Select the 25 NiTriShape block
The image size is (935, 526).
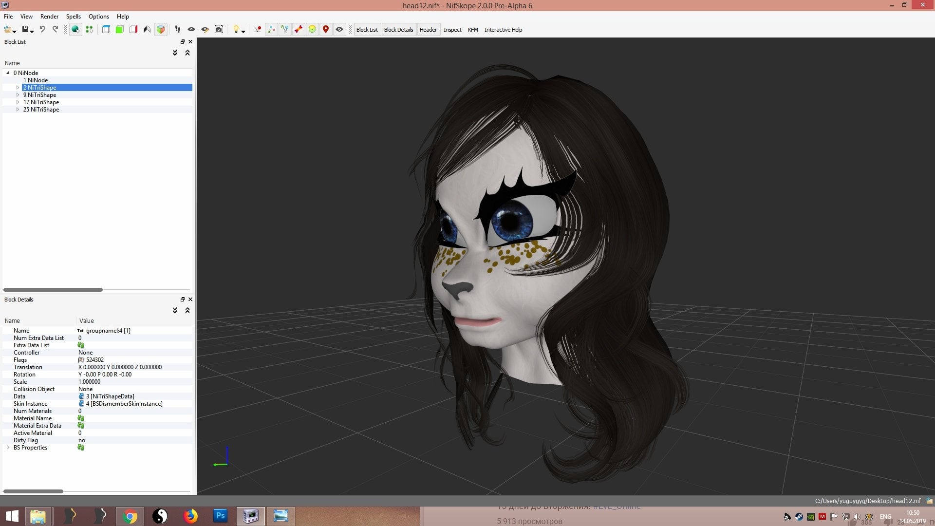(41, 110)
